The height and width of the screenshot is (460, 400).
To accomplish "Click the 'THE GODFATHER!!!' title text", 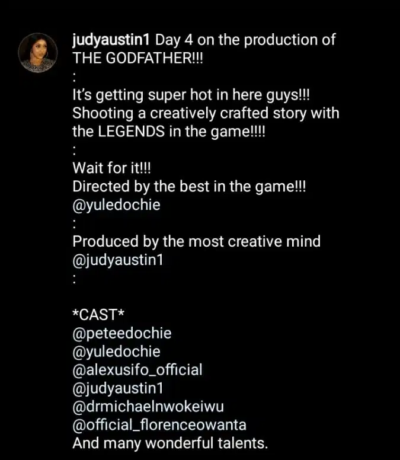I will [x=137, y=57].
